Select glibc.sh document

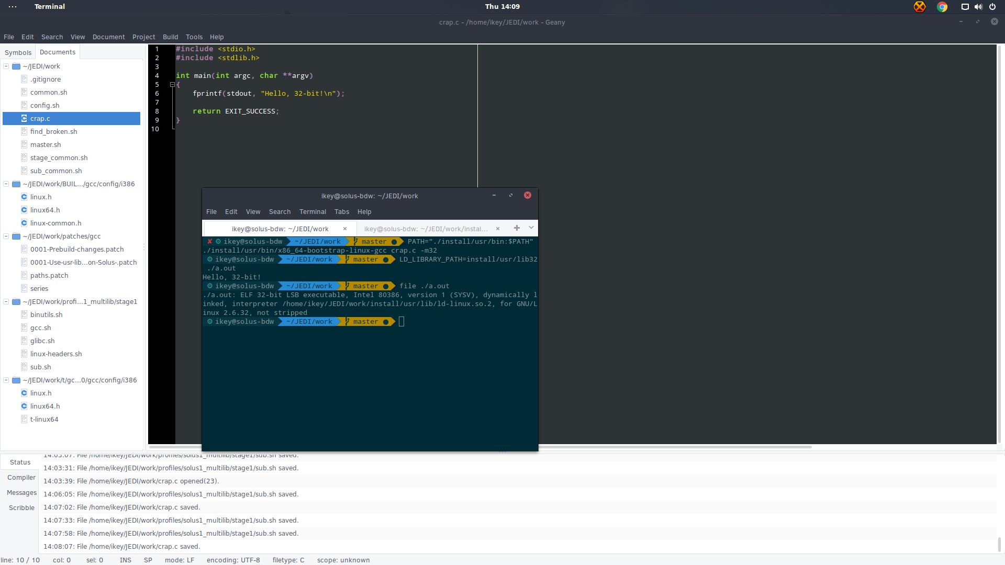tap(42, 341)
